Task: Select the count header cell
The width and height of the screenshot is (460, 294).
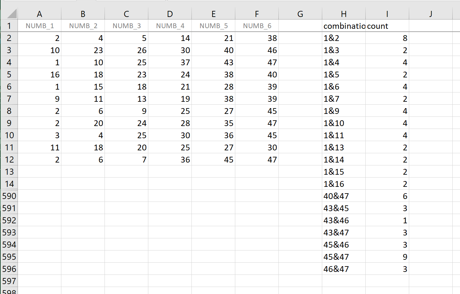Action: click(387, 26)
